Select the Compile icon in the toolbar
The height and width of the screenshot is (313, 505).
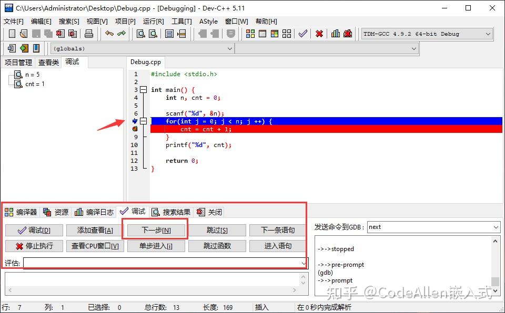[x=250, y=33]
